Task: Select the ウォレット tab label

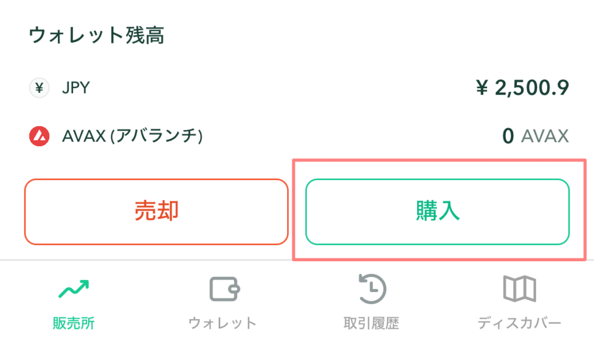Action: coord(223,323)
